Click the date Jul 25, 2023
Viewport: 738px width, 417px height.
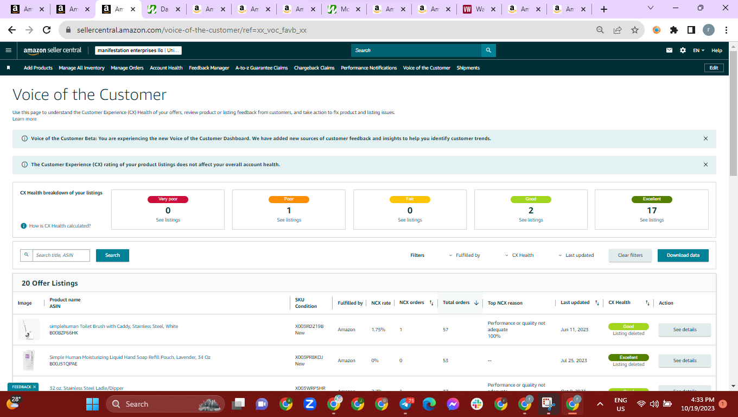click(x=574, y=361)
